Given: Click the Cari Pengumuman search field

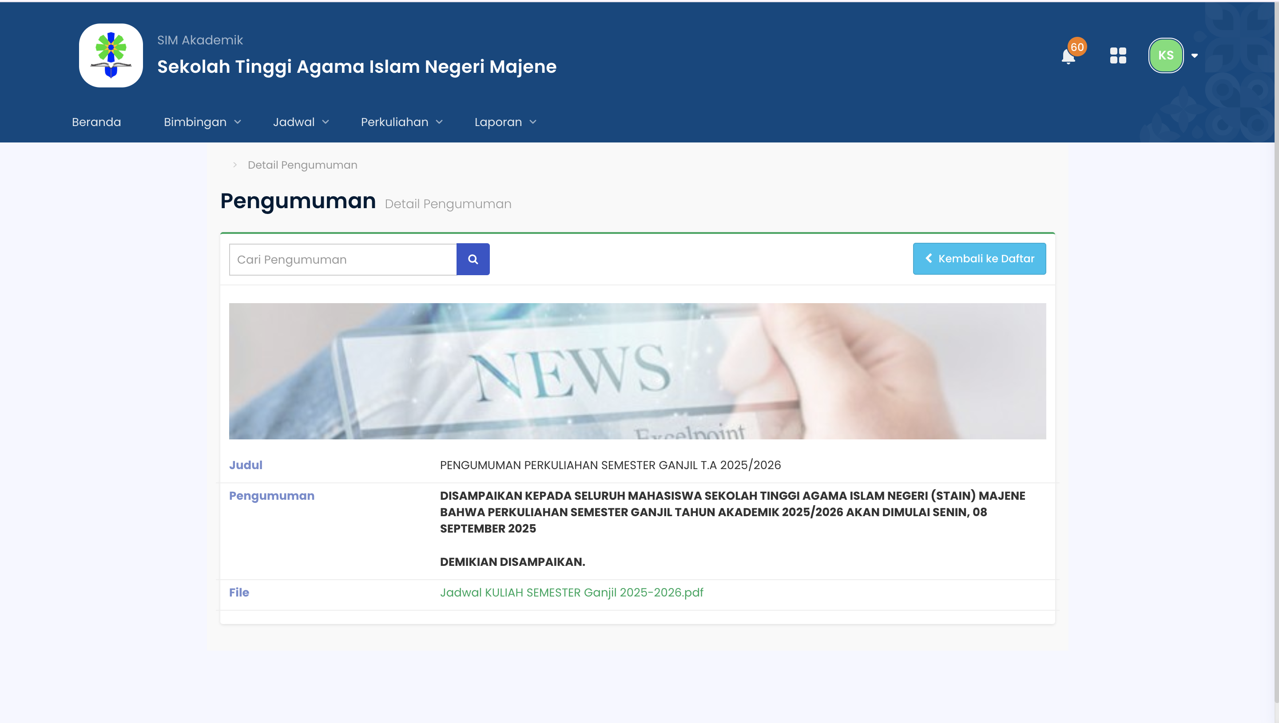Looking at the screenshot, I should coord(342,260).
